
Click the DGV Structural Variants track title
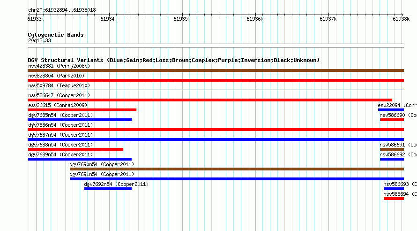pyautogui.click(x=174, y=60)
